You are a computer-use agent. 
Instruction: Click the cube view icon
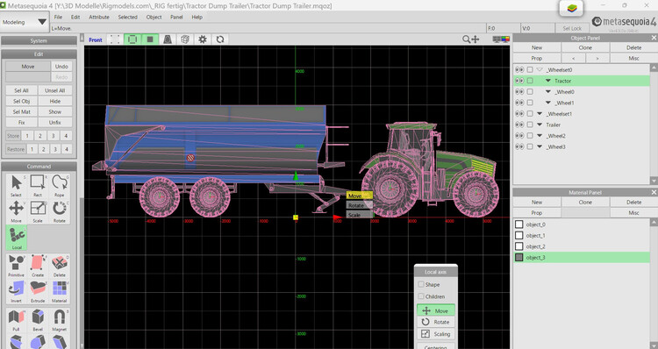tap(184, 39)
